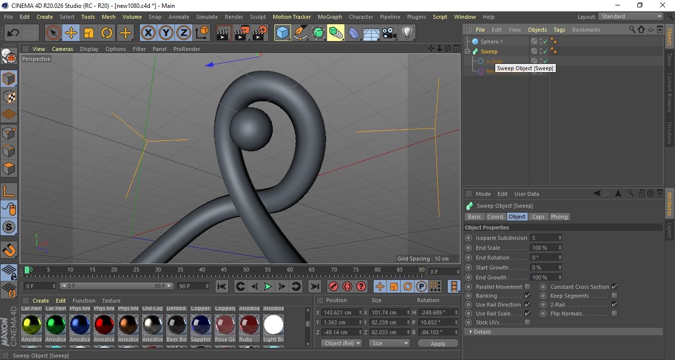
Task: Open the Object (Rel) dropdown
Action: (341, 343)
